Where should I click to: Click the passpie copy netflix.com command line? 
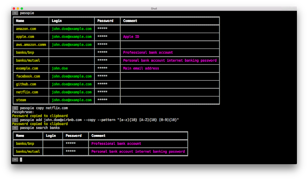point(44,108)
